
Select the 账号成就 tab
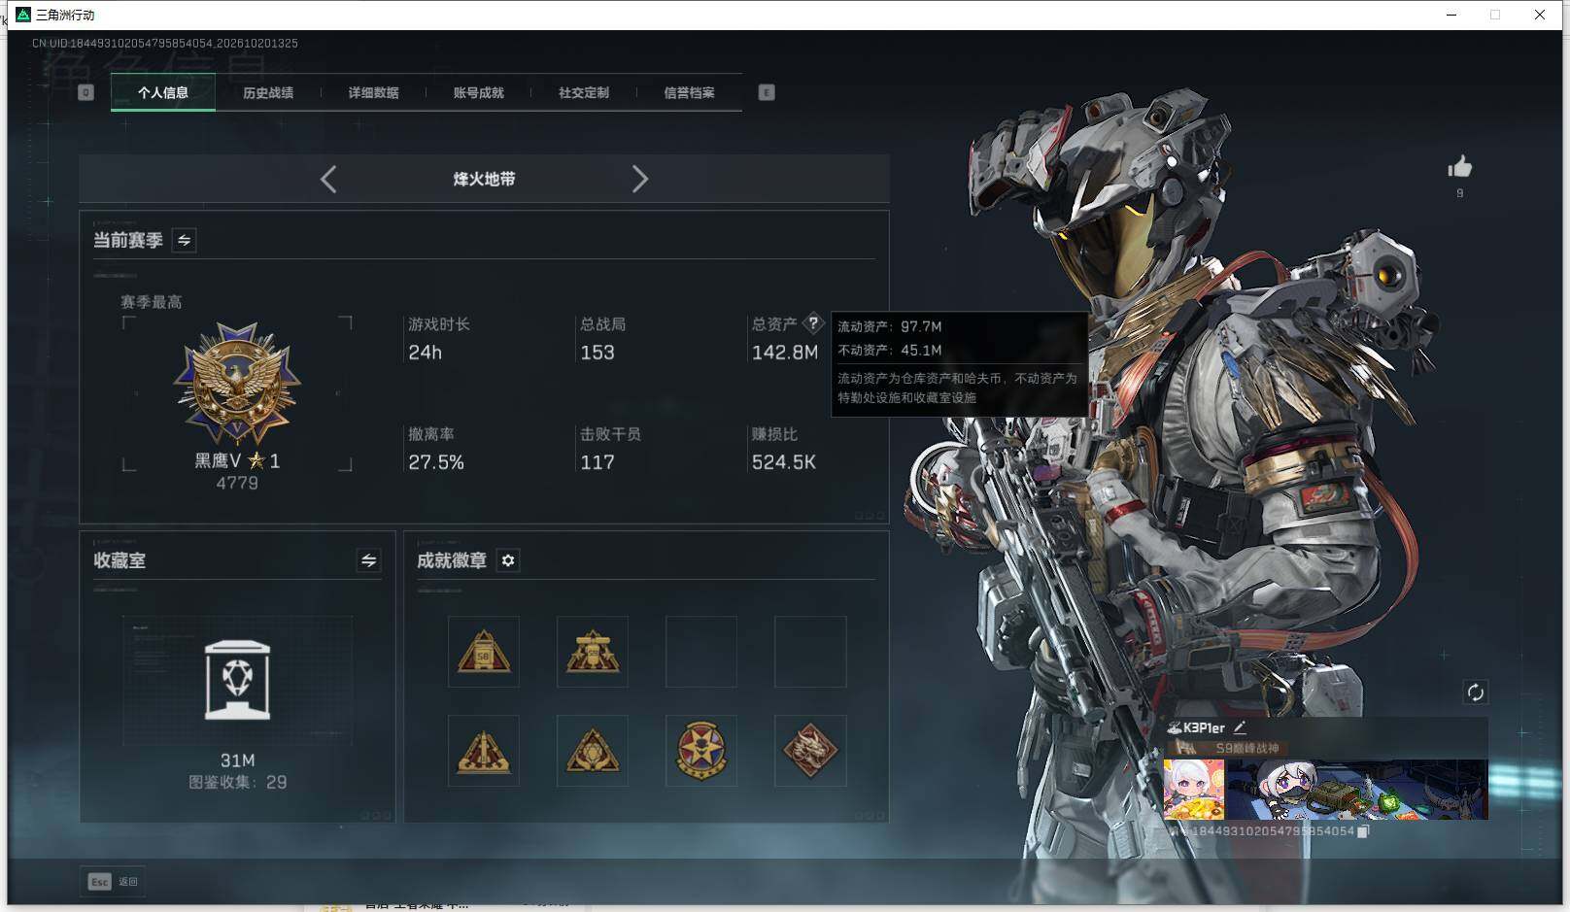point(478,93)
